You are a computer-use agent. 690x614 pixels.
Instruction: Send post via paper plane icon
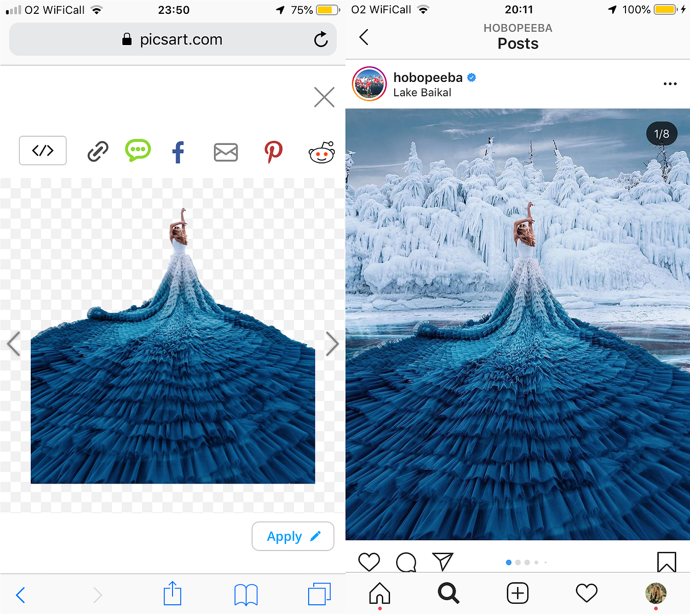pos(443,561)
